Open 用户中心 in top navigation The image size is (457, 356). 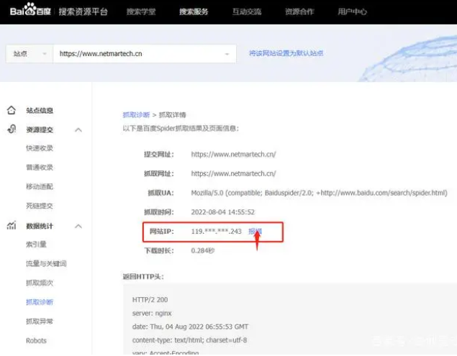tap(353, 12)
